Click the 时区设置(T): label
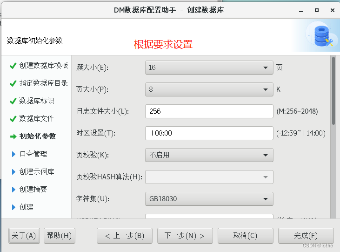Screen dimensions: 340x252 [x=96, y=133]
